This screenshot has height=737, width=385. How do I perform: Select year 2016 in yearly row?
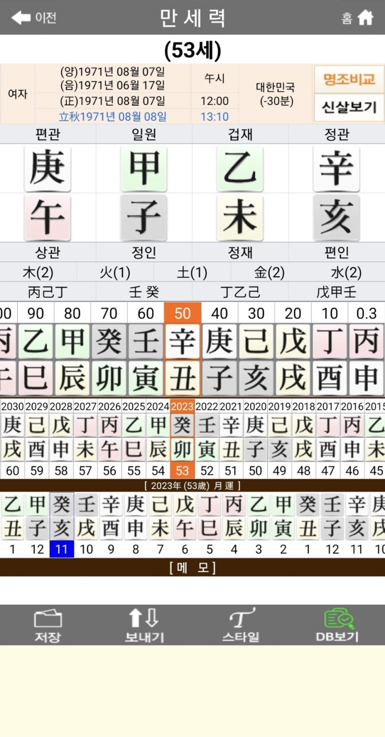[353, 439]
